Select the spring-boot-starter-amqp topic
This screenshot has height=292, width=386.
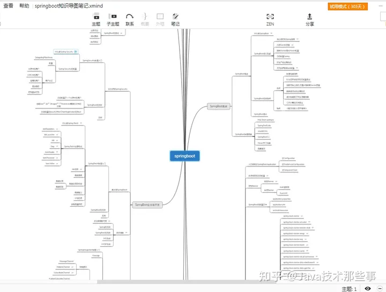(x=294, y=233)
